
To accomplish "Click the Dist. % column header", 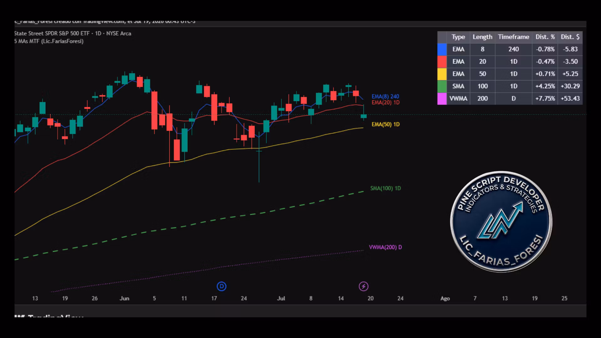I will click(545, 37).
